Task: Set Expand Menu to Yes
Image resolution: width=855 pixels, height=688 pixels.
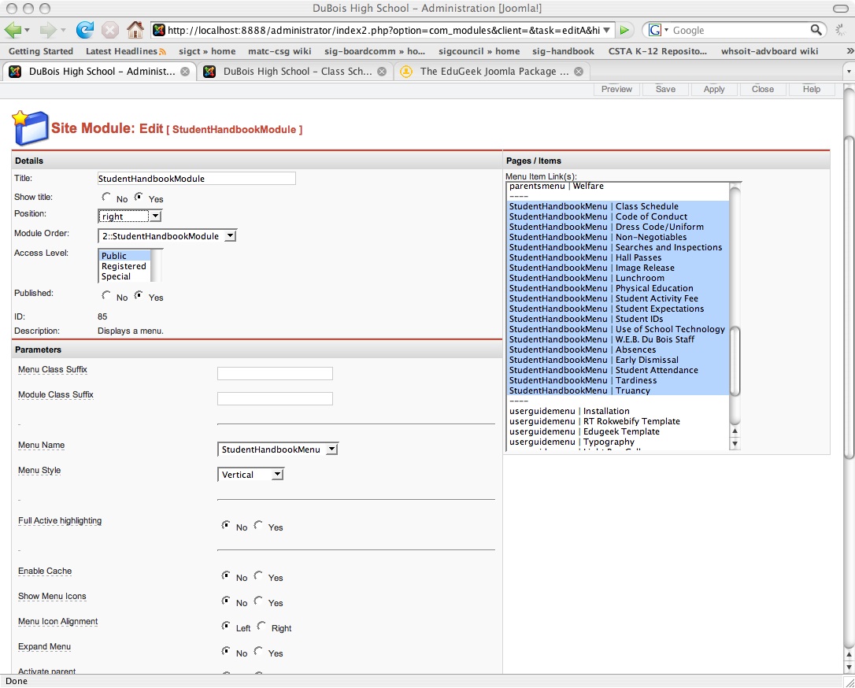Action: coord(258,651)
